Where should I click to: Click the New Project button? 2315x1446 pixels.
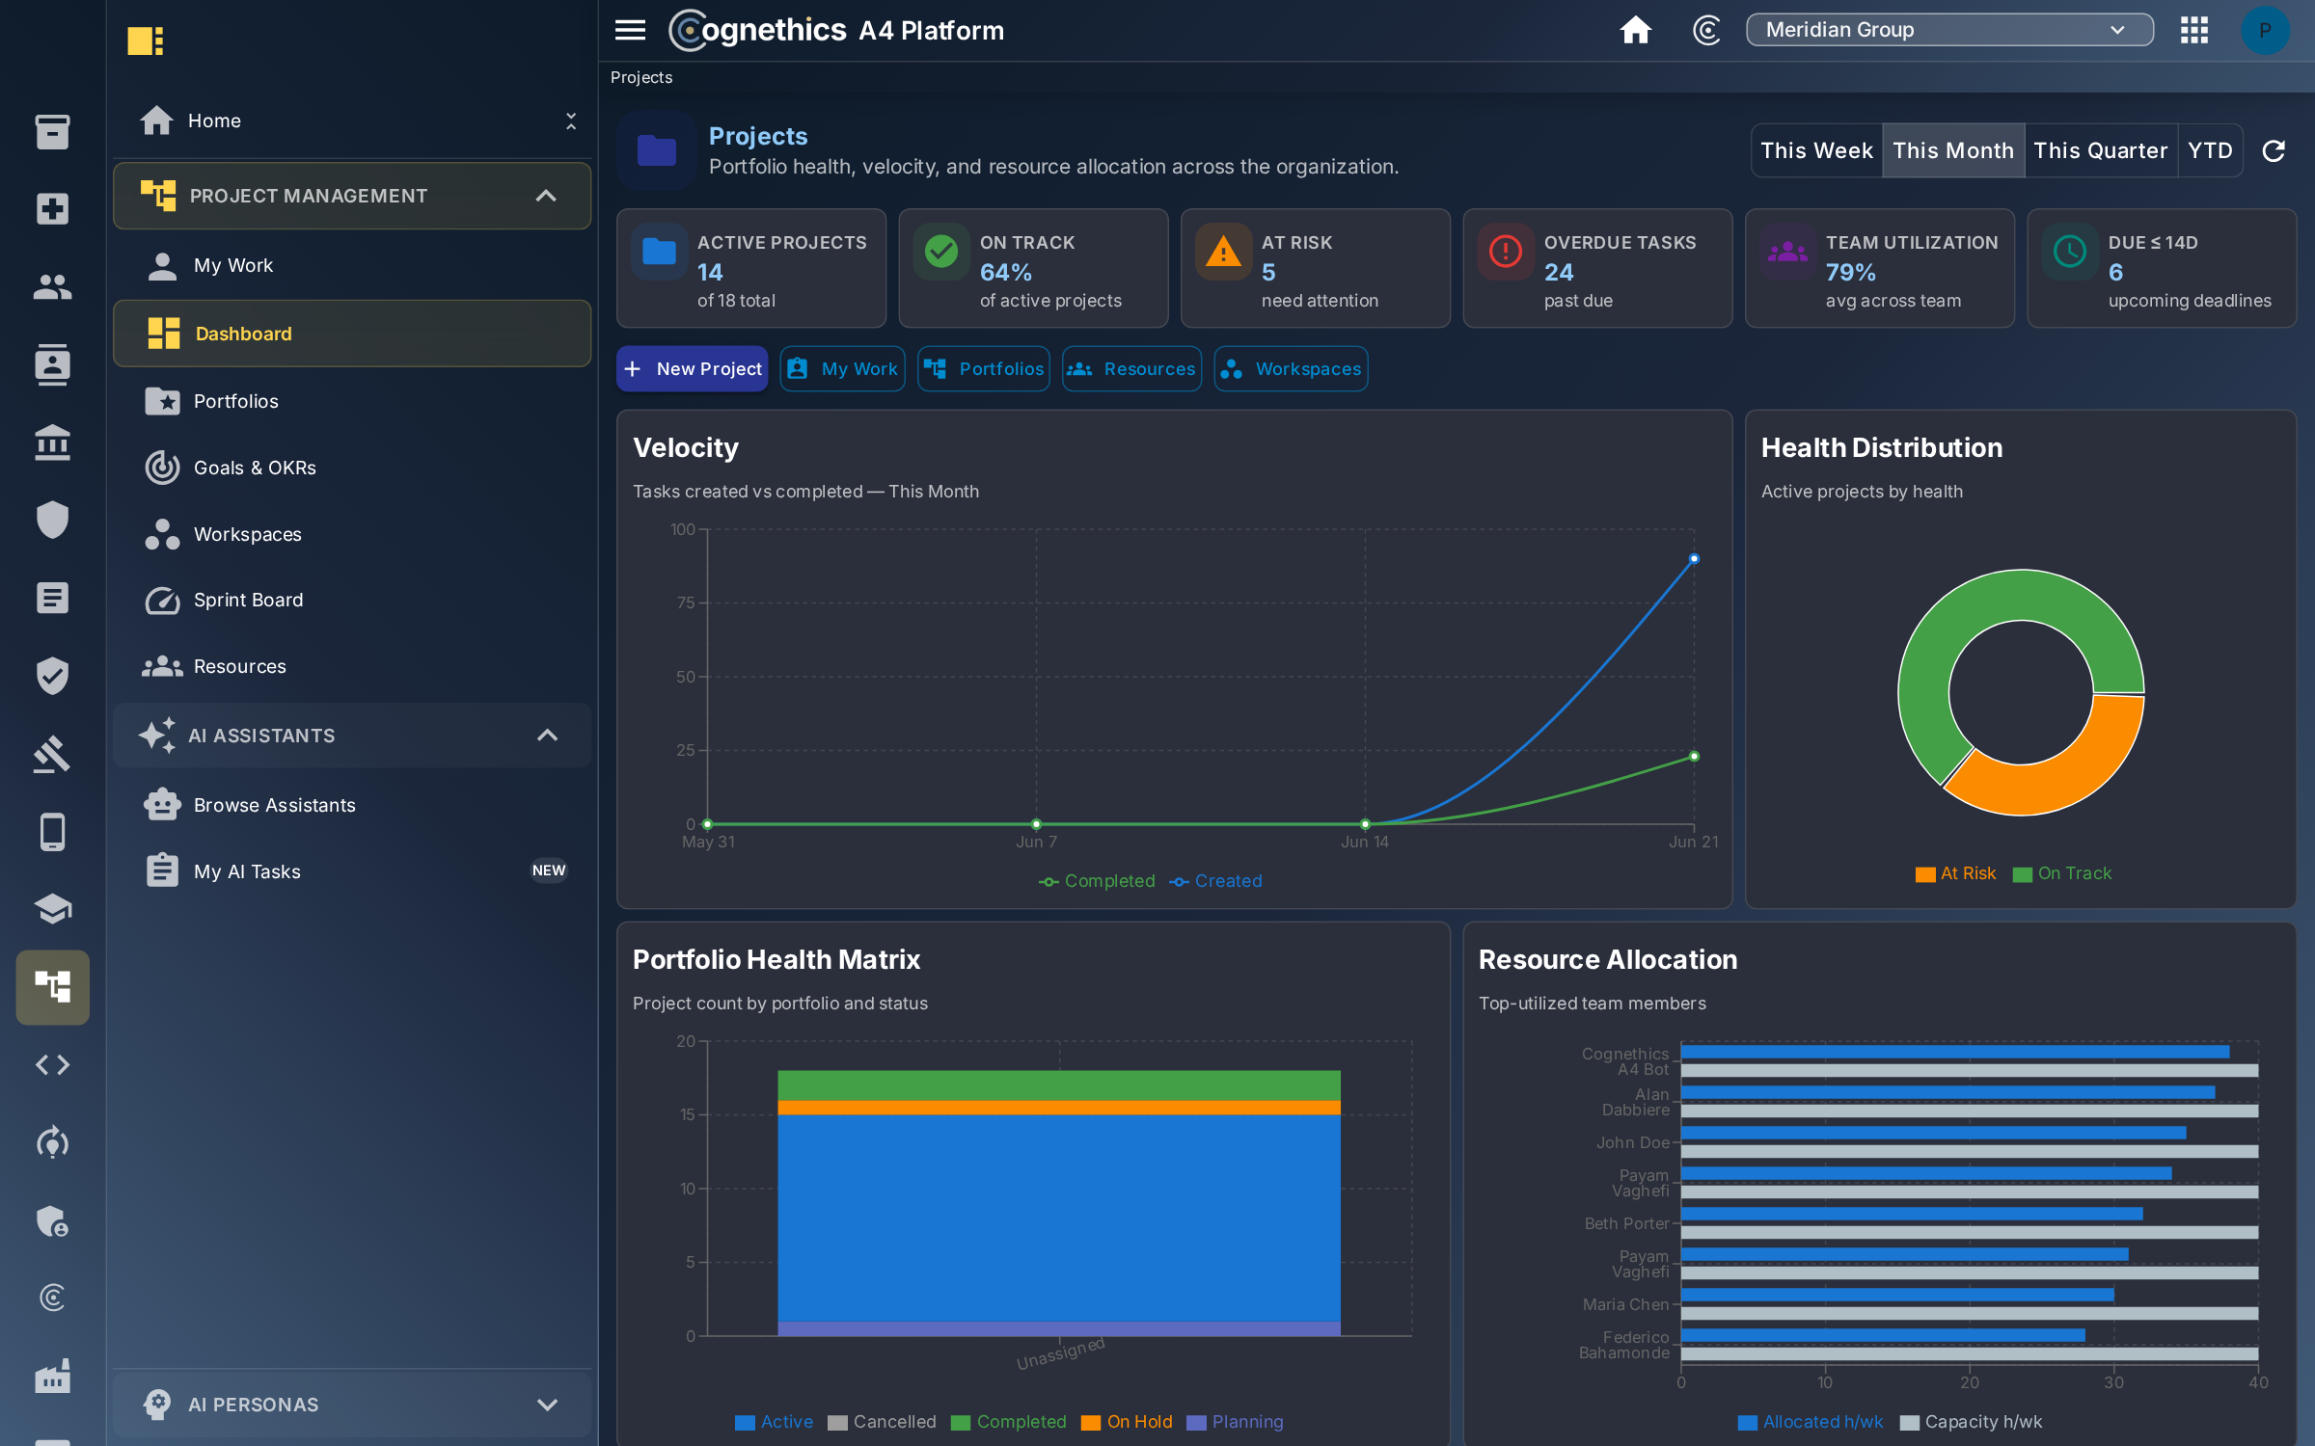(x=693, y=369)
